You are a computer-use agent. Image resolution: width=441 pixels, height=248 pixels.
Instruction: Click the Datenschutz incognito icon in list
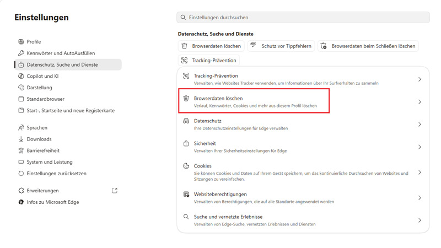click(x=186, y=121)
